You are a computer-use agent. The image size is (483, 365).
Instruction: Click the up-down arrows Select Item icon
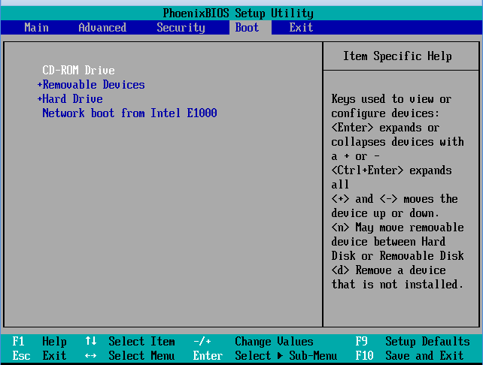[90, 341]
